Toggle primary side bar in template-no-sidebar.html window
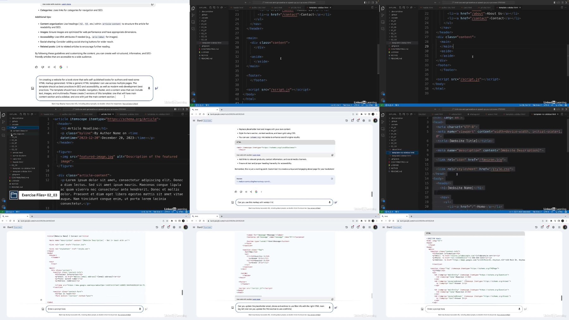Viewport: 569px width, 320px height. click(555, 109)
